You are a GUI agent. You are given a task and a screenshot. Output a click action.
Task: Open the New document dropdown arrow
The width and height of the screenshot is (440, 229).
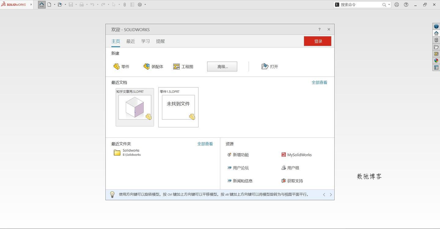coord(55,5)
